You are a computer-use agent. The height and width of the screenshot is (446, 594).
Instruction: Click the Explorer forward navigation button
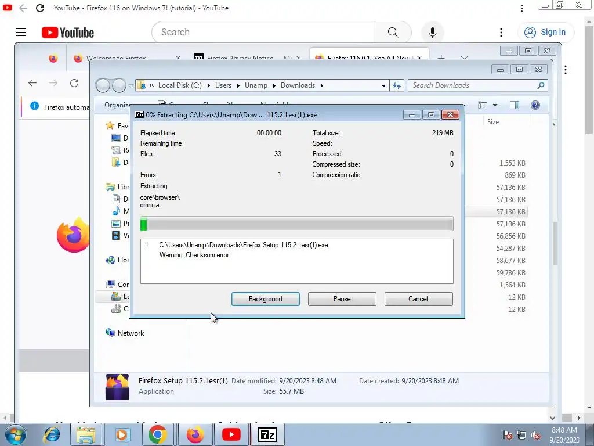pos(119,85)
